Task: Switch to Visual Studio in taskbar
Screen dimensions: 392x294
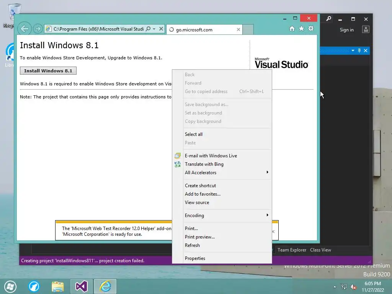Action: (82, 286)
